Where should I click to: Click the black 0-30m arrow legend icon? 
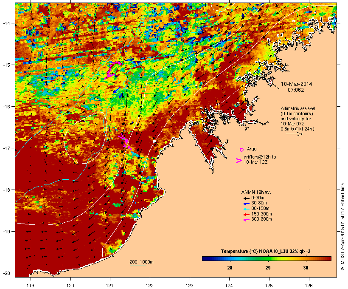[246, 198]
